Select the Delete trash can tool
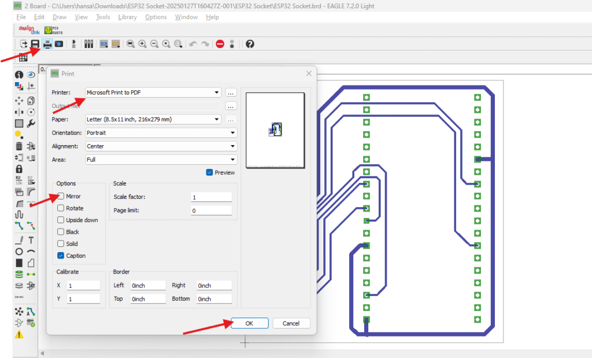 [19, 145]
